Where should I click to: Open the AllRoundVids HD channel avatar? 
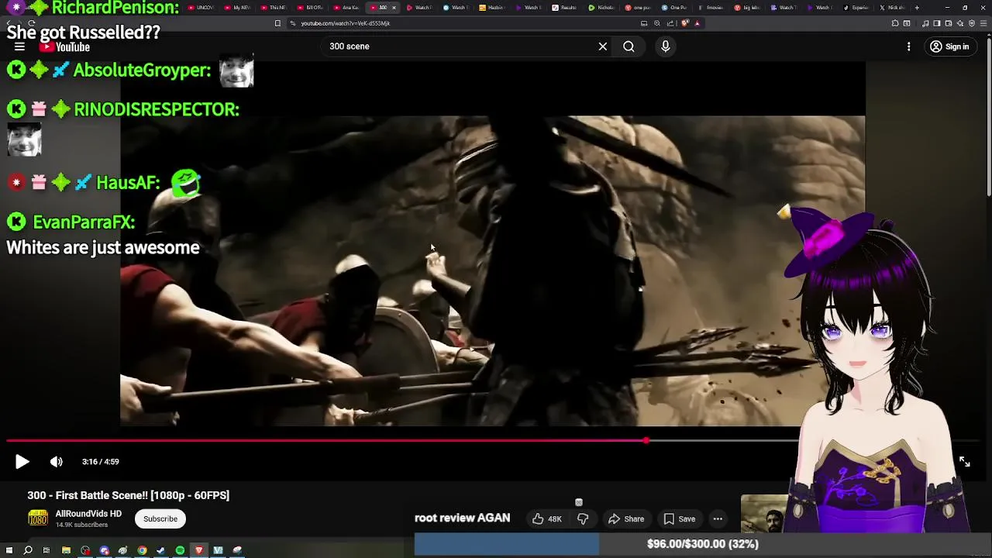coord(37,518)
